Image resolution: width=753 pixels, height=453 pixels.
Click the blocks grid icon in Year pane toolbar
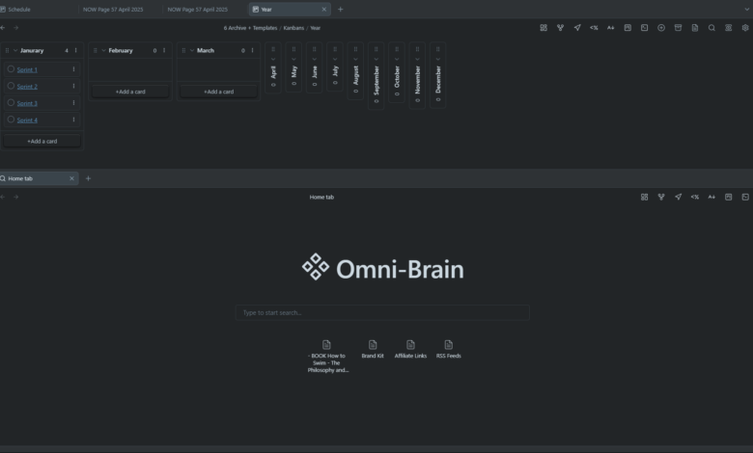544,28
